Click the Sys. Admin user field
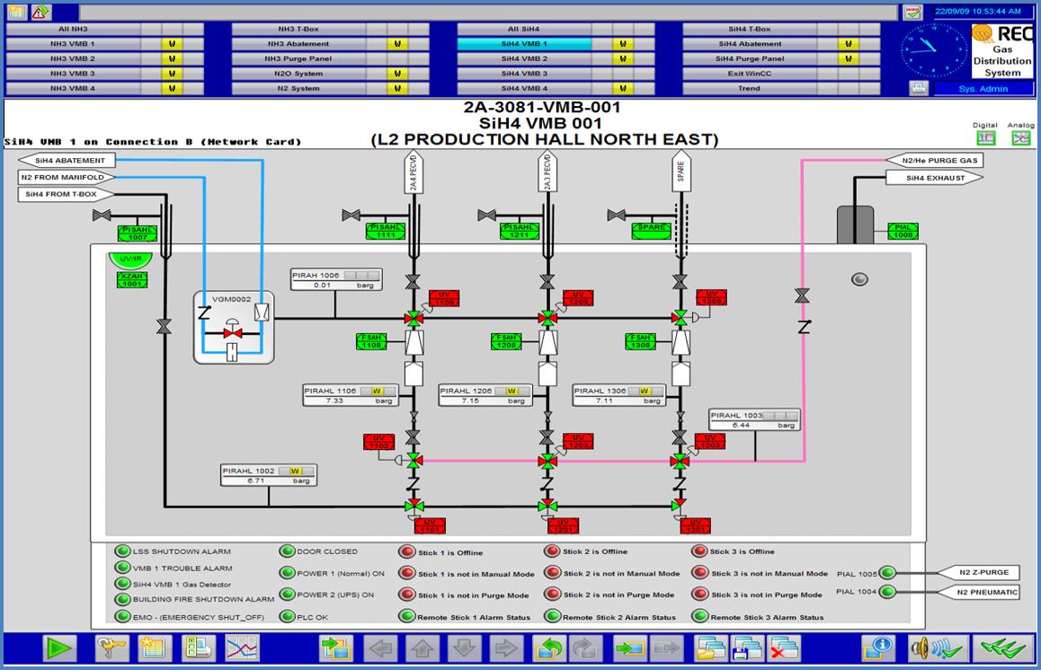The width and height of the screenshot is (1041, 670). point(983,89)
